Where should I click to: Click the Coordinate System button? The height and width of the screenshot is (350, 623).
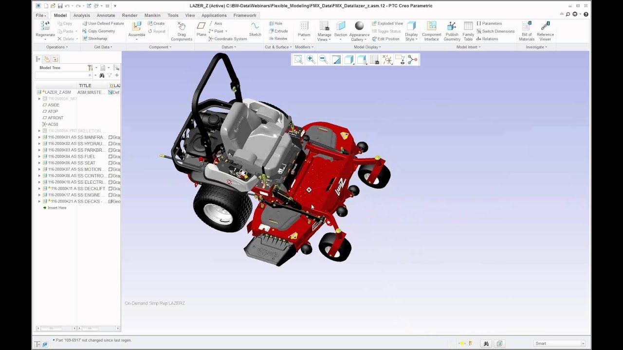click(228, 39)
